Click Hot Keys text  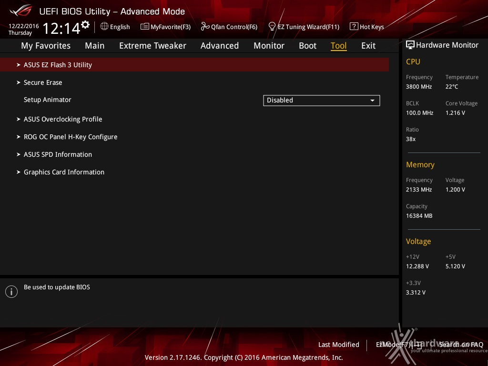point(372,27)
